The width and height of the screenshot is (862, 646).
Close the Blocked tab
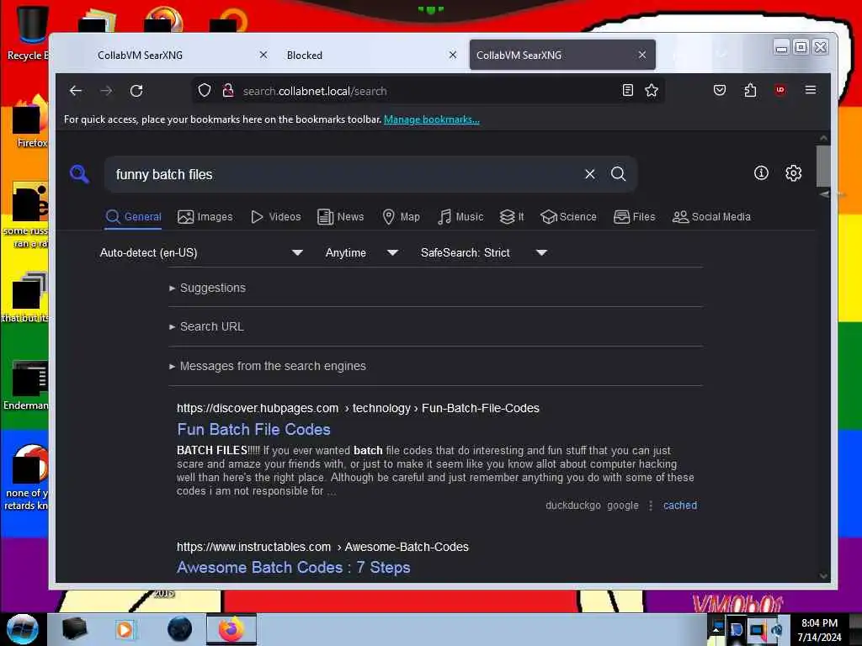[452, 55]
